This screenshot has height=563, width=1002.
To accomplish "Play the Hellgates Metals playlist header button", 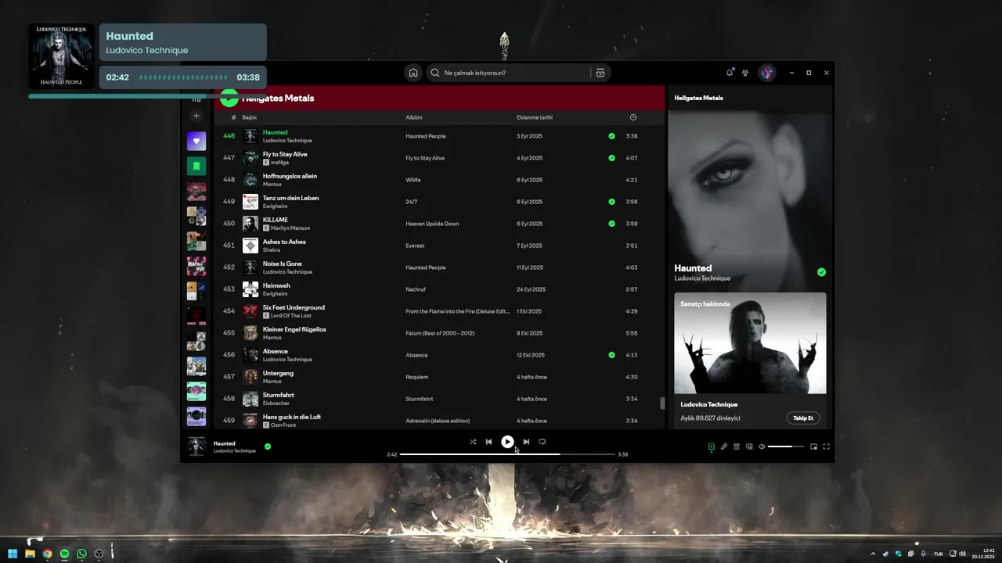I will tap(229, 98).
